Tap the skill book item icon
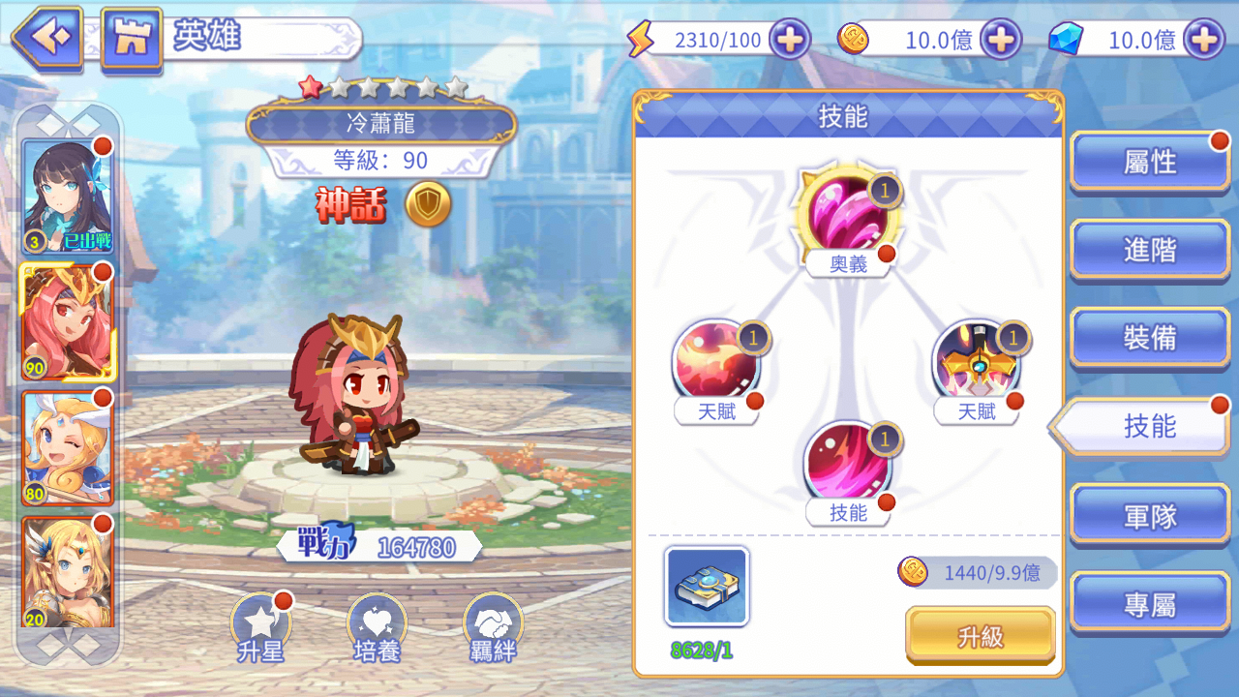The image size is (1239, 697). (x=707, y=587)
